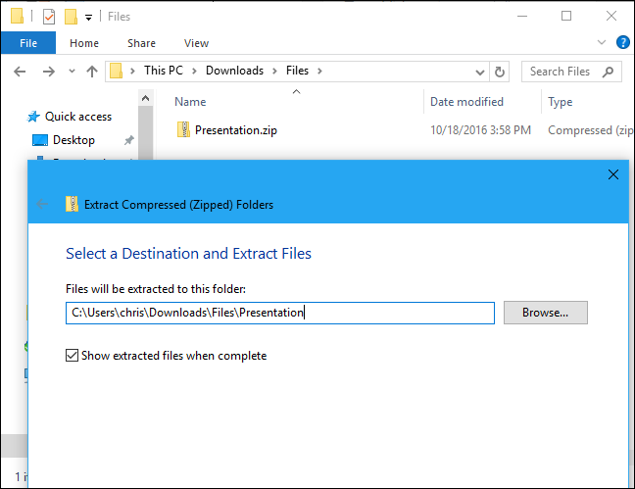Refresh the Files folder view
The height and width of the screenshot is (489, 635).
pos(501,72)
